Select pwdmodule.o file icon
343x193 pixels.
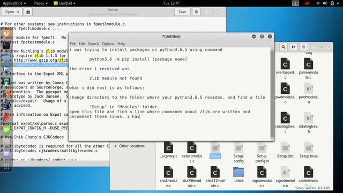[309, 88]
